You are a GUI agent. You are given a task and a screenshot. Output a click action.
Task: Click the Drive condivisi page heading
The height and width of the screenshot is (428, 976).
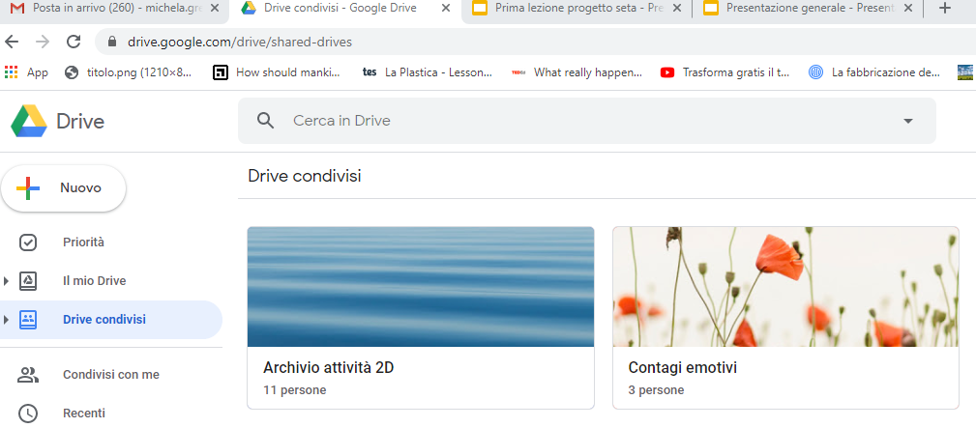305,176
